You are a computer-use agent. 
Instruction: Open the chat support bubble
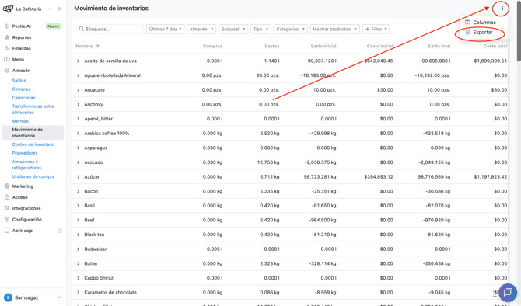[508, 292]
